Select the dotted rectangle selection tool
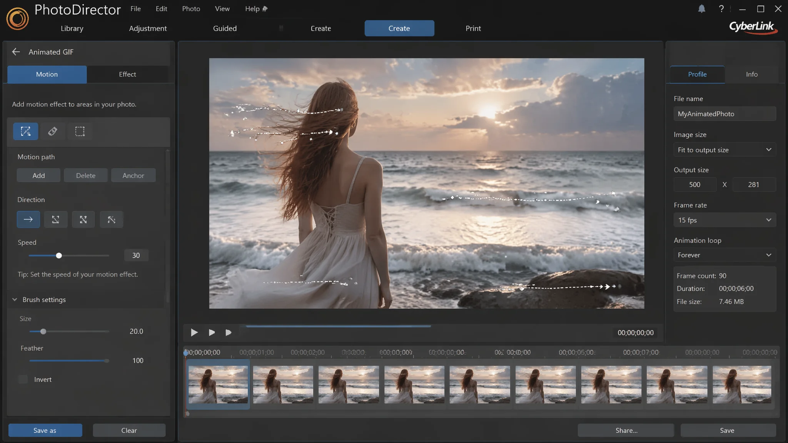 (80, 131)
